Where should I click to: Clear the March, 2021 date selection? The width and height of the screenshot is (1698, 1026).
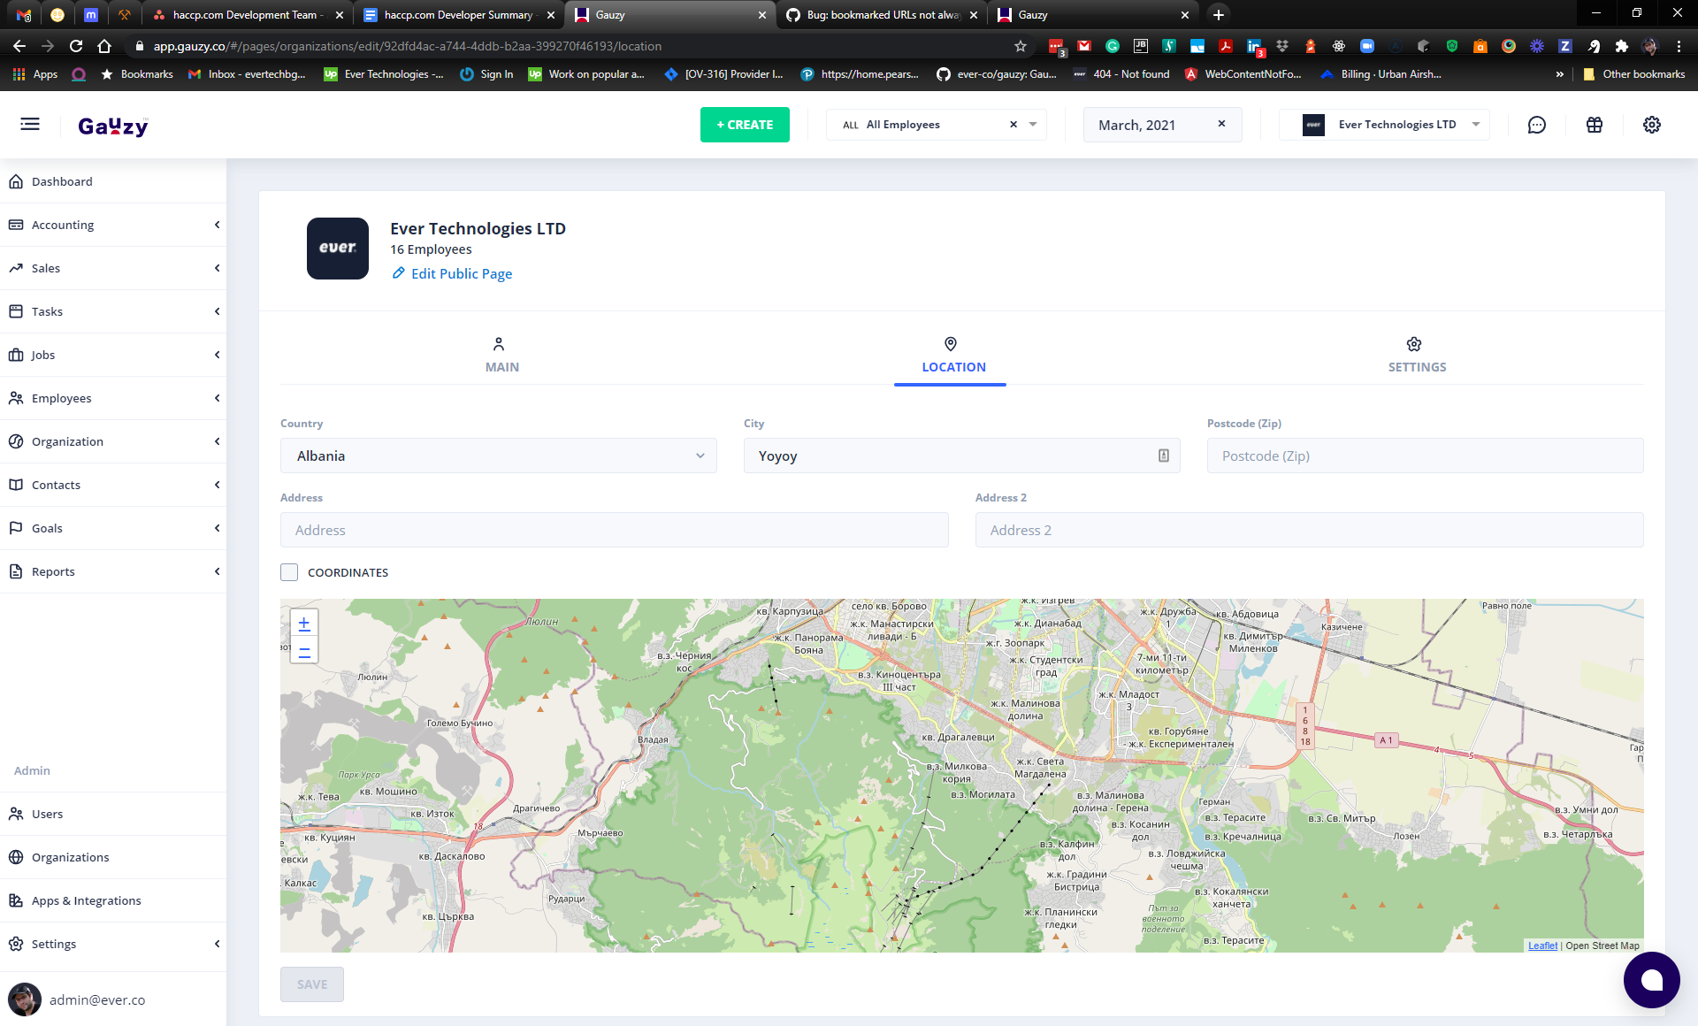pyautogui.click(x=1221, y=124)
